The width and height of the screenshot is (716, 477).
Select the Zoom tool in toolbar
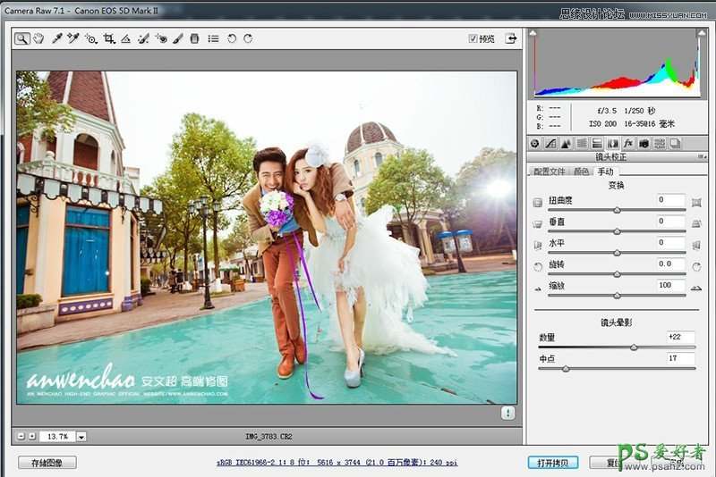21,38
